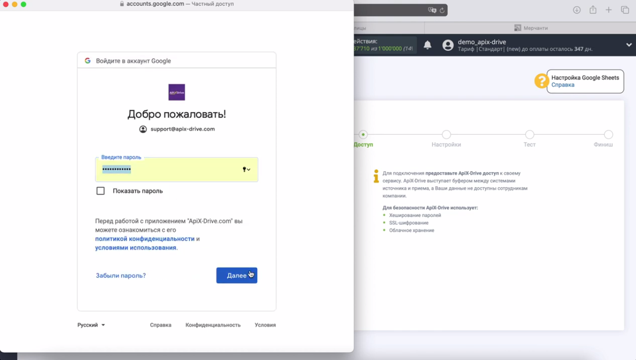The width and height of the screenshot is (636, 360).
Task: Reload page using address bar refresh icon
Action: pyautogui.click(x=442, y=10)
